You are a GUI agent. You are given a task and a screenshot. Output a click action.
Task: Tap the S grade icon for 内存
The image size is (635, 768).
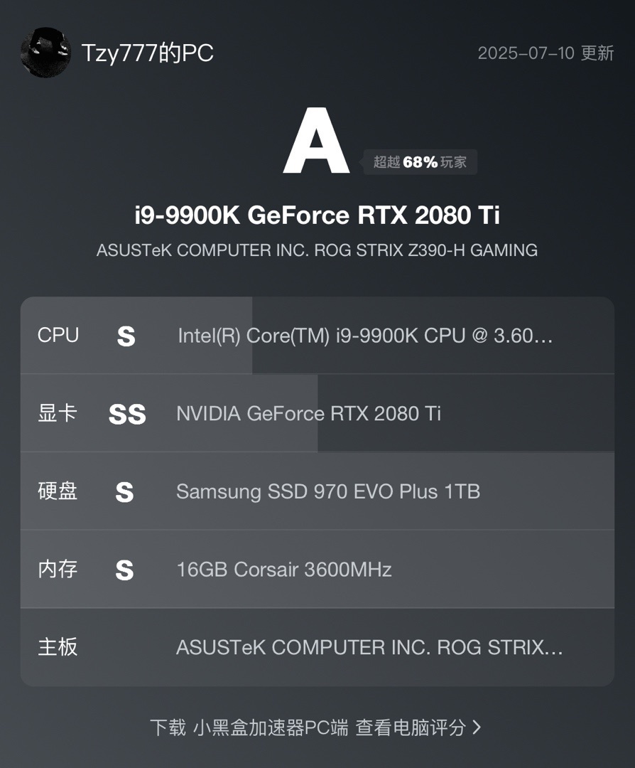(x=124, y=570)
